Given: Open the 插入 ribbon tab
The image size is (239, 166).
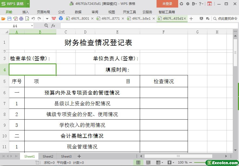Looking at the screenshot, I should pos(25,12).
